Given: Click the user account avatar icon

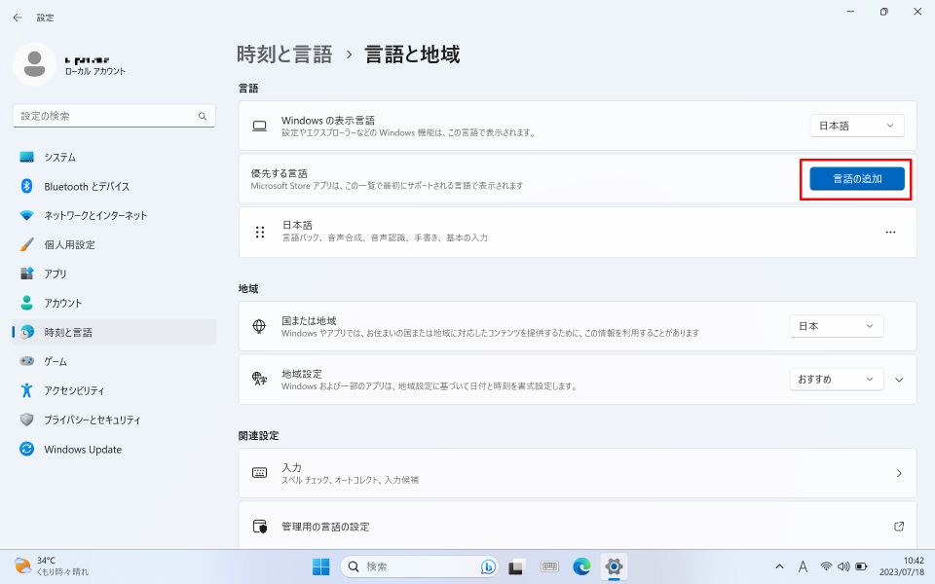Looking at the screenshot, I should tap(35, 64).
